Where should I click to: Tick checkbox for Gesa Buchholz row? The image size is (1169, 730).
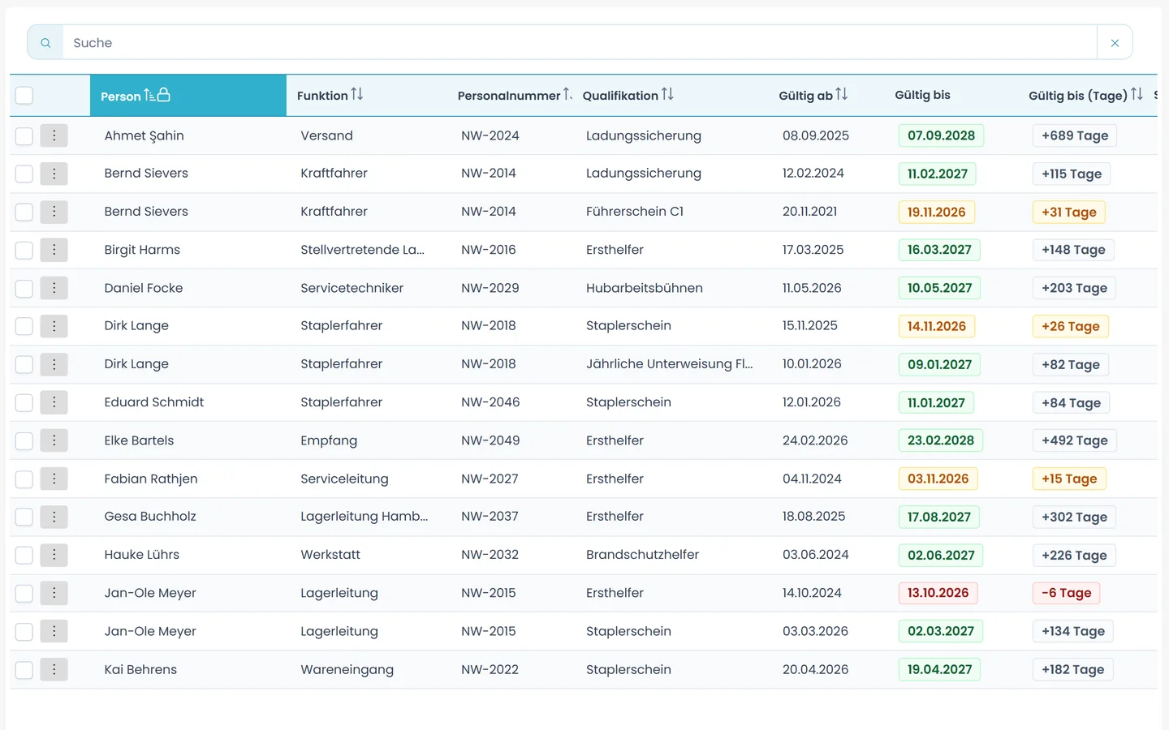[x=24, y=517]
